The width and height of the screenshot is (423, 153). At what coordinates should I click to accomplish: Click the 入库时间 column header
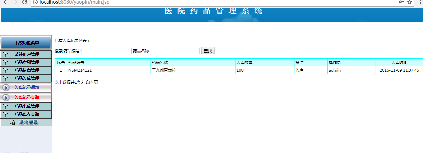[x=399, y=62]
